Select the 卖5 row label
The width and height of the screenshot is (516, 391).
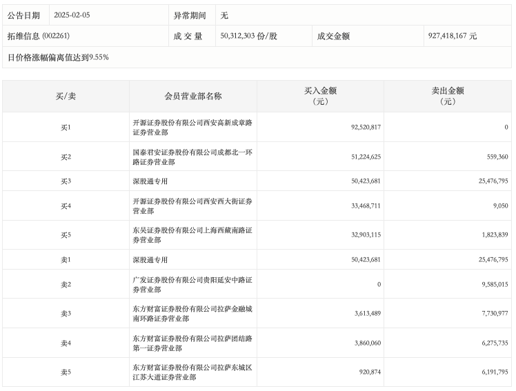point(66,372)
